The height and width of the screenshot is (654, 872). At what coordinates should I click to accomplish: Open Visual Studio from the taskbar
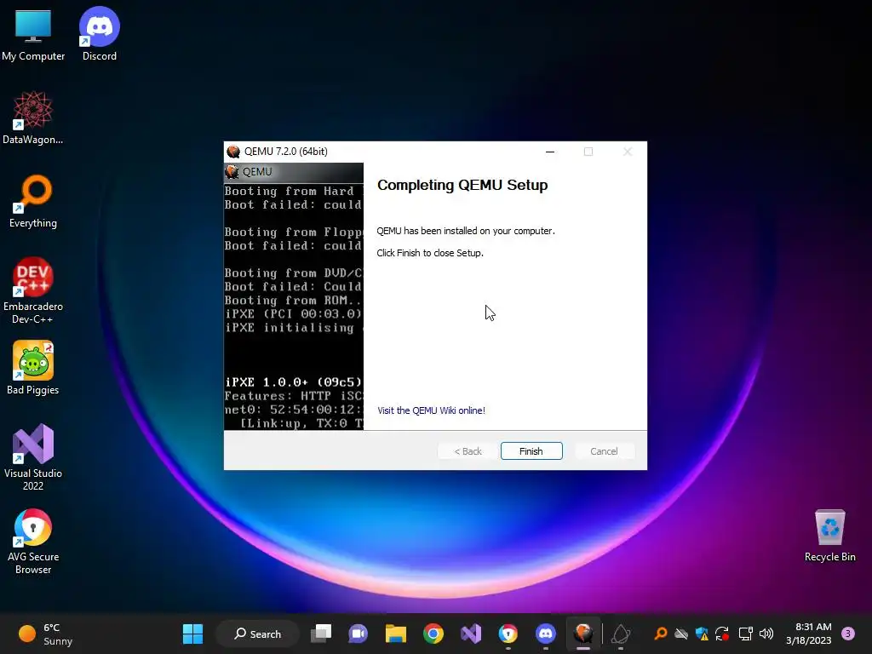[x=470, y=634]
